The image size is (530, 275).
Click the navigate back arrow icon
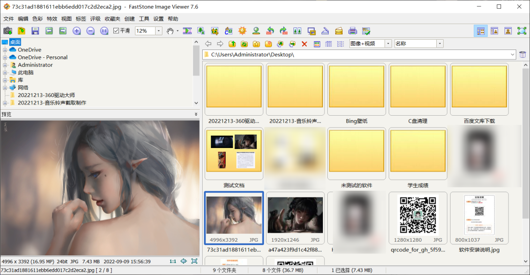pos(208,44)
